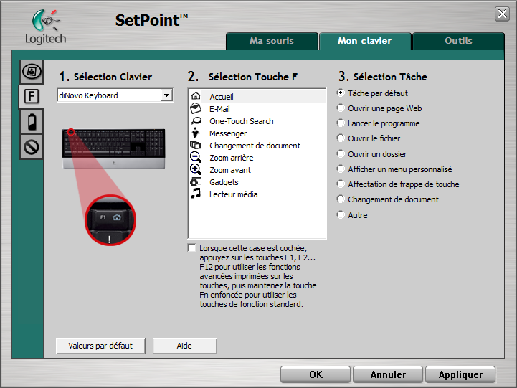517x388 pixels.
Task: Click the Logitech logo
Action: point(45,27)
